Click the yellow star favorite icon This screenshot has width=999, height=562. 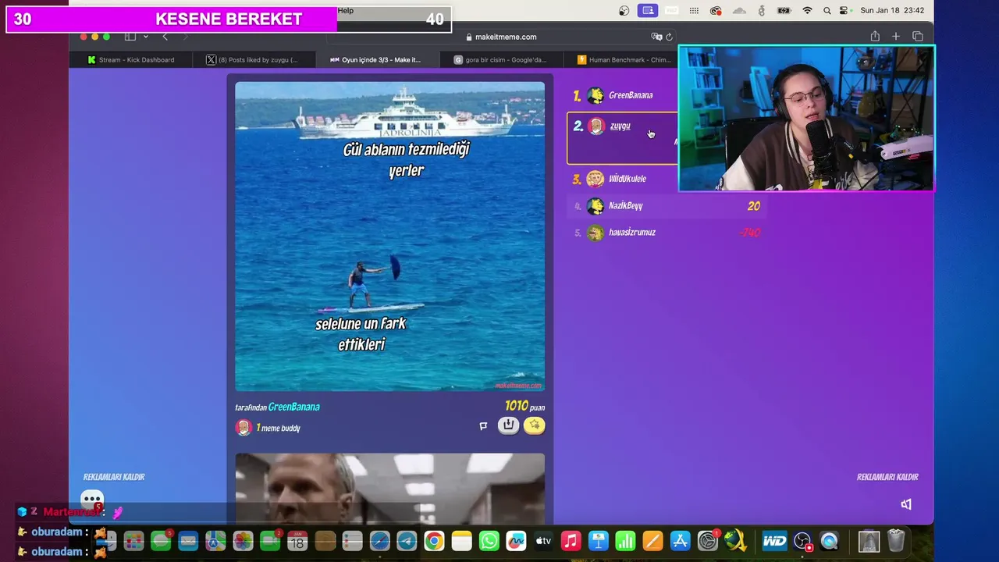(x=534, y=425)
